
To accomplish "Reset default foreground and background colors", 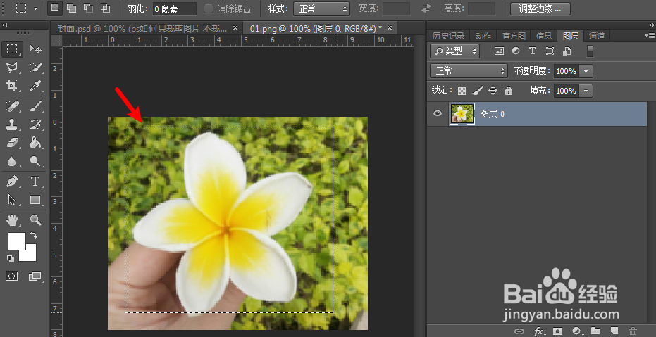I will (x=11, y=259).
